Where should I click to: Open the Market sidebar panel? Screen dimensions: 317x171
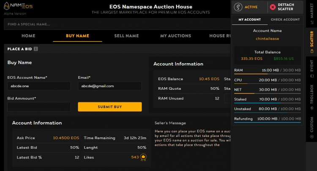point(312,13)
